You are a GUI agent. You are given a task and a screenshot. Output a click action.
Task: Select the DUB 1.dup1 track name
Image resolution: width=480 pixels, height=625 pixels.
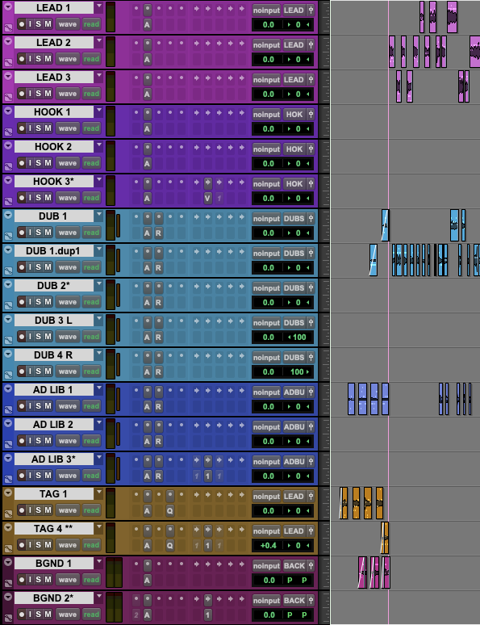[x=53, y=250]
